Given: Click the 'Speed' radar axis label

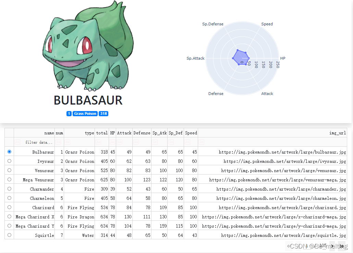Looking at the screenshot, I should tap(267, 24).
